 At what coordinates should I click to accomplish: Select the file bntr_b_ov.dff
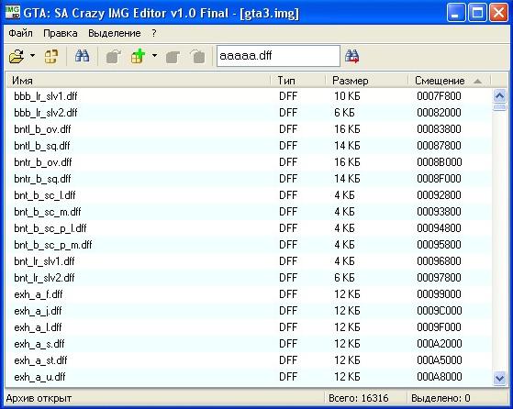(43, 162)
